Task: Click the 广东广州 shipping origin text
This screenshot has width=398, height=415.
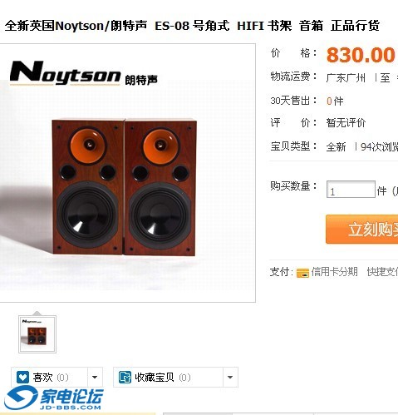Action: coord(346,78)
